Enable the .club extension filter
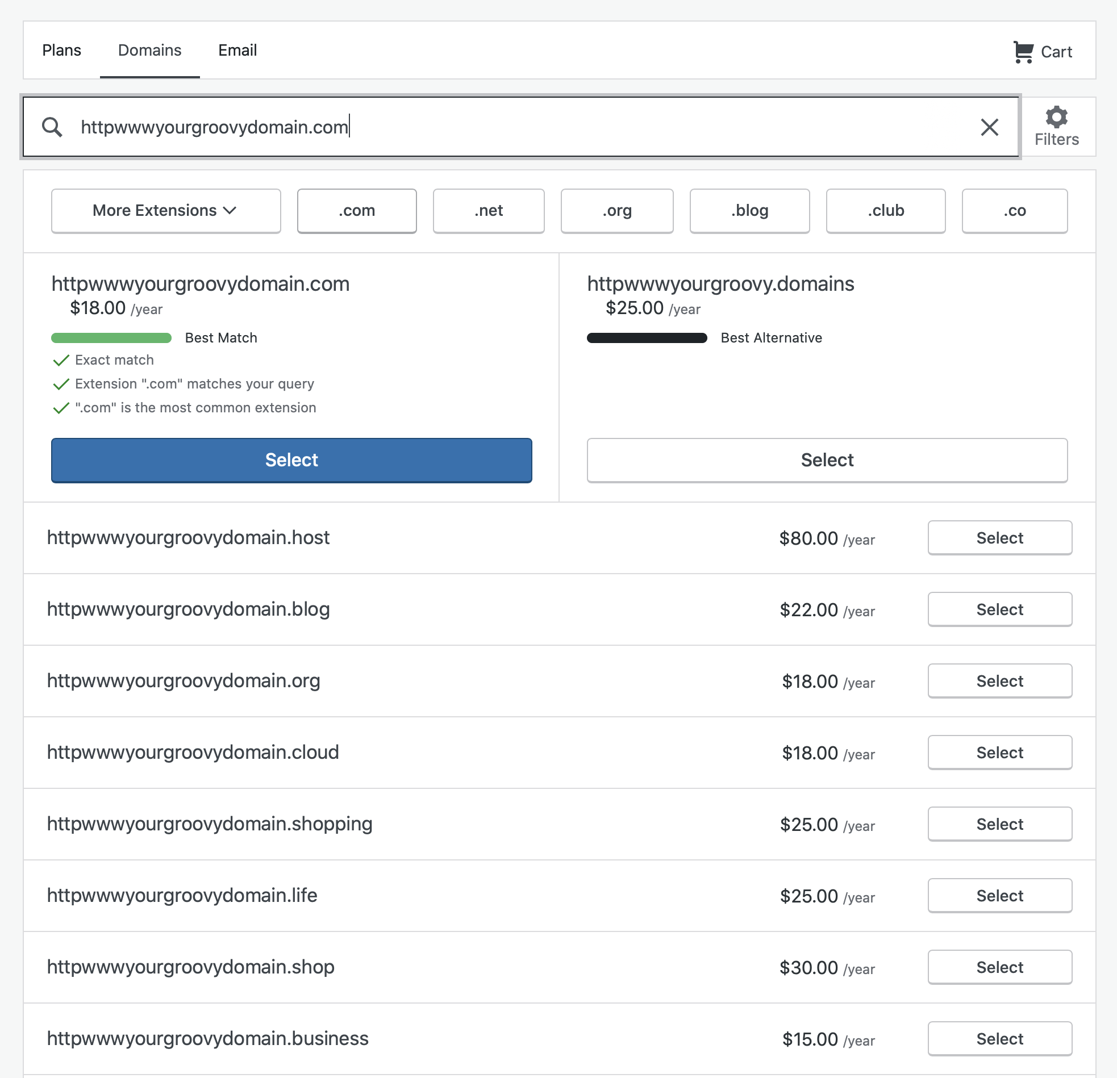Viewport: 1117px width, 1078px height. tap(885, 211)
